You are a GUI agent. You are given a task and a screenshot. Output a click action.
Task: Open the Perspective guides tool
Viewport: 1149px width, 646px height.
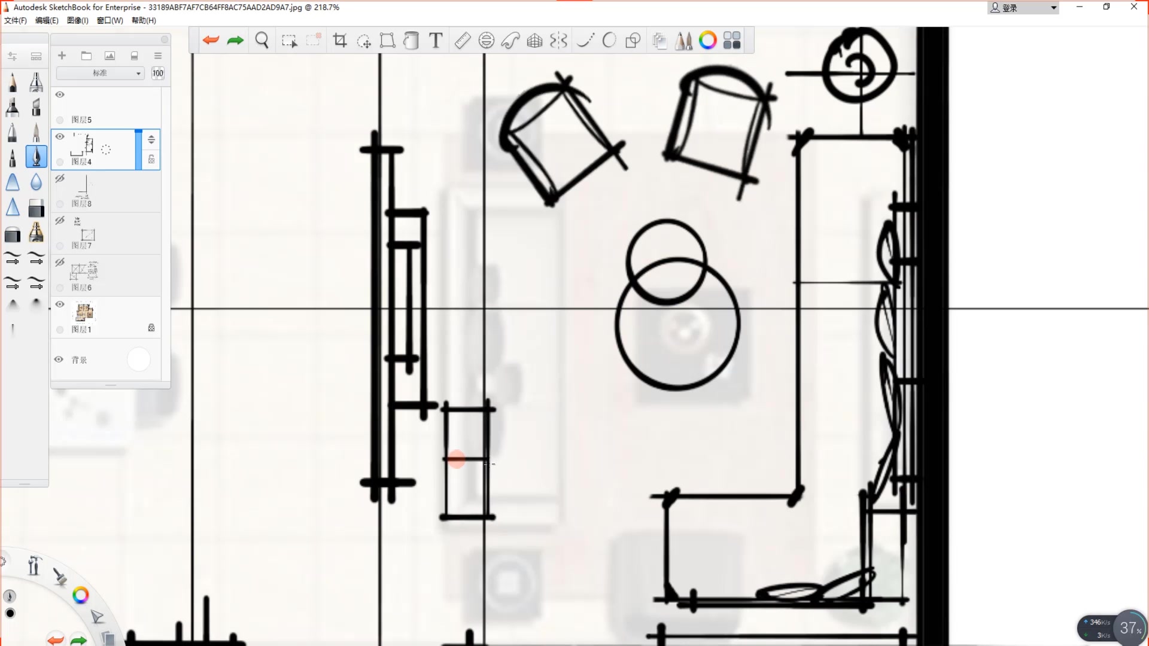pos(534,40)
